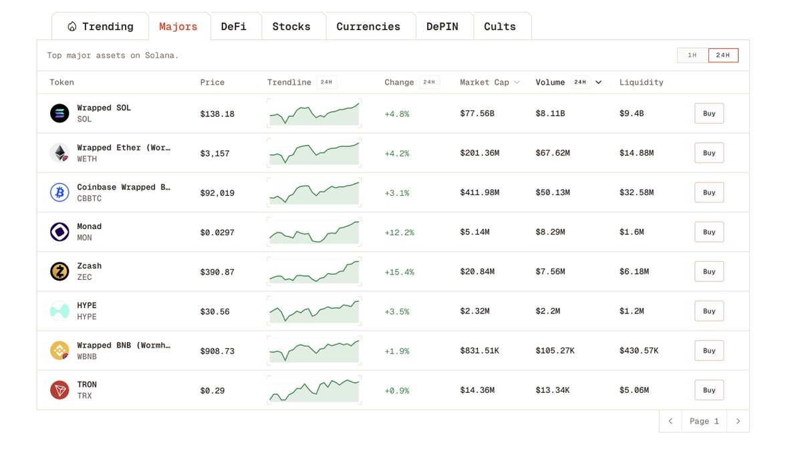This screenshot has height=465, width=802.
Task: Click the Monad token name
Action: pyautogui.click(x=89, y=226)
